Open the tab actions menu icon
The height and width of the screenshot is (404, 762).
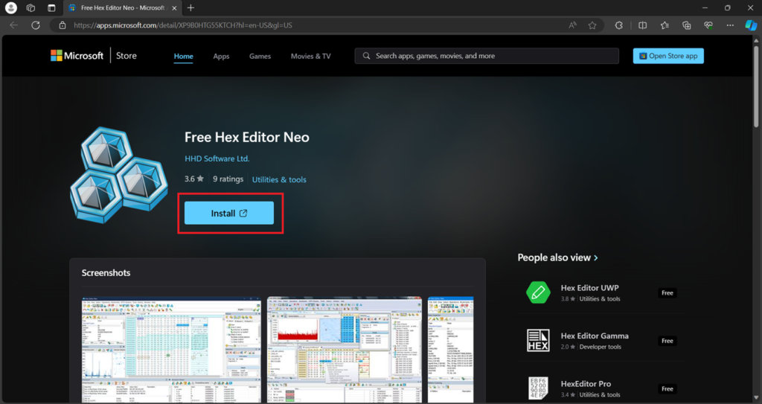[51, 7]
